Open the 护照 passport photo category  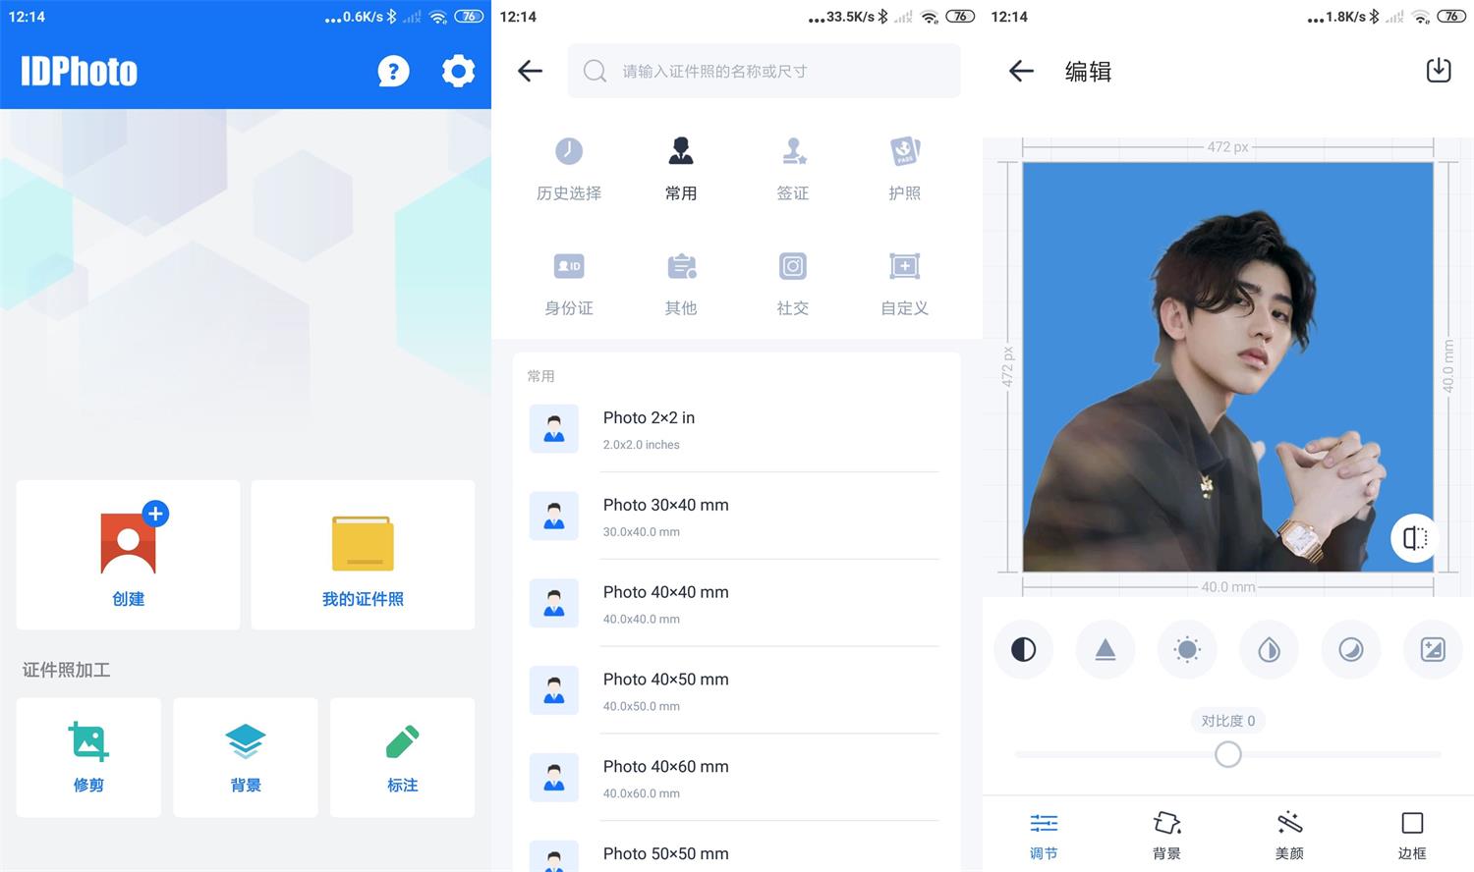(x=904, y=167)
